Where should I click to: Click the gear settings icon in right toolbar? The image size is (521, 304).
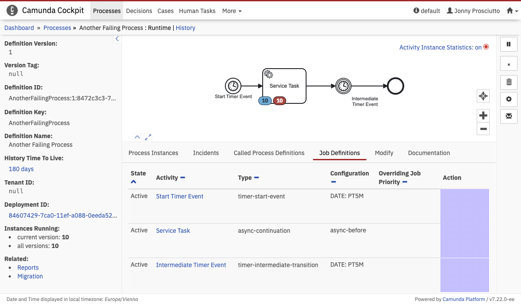pos(509,99)
